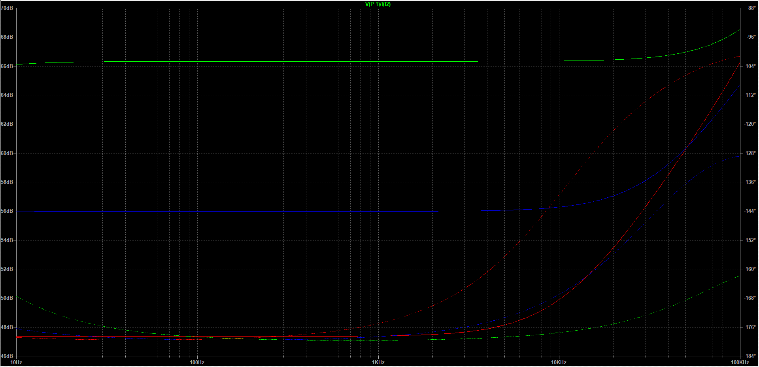Click the 56dB left axis label

(x=7, y=211)
